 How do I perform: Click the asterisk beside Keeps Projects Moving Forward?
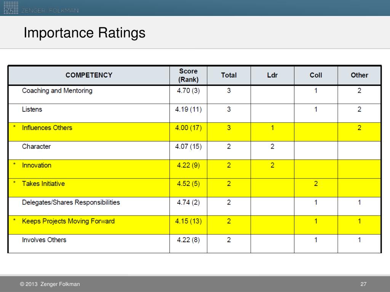(x=14, y=220)
